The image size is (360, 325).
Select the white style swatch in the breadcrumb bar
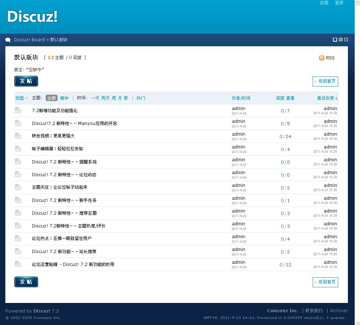(335, 40)
